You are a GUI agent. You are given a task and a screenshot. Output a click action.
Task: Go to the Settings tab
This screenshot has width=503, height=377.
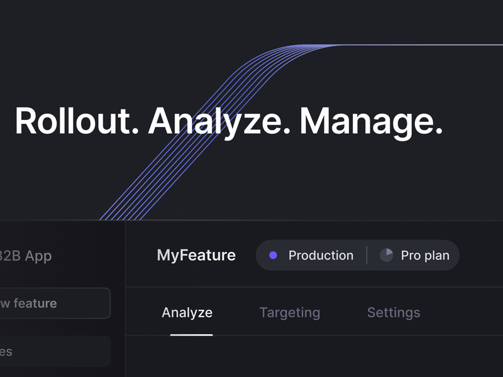coord(394,312)
